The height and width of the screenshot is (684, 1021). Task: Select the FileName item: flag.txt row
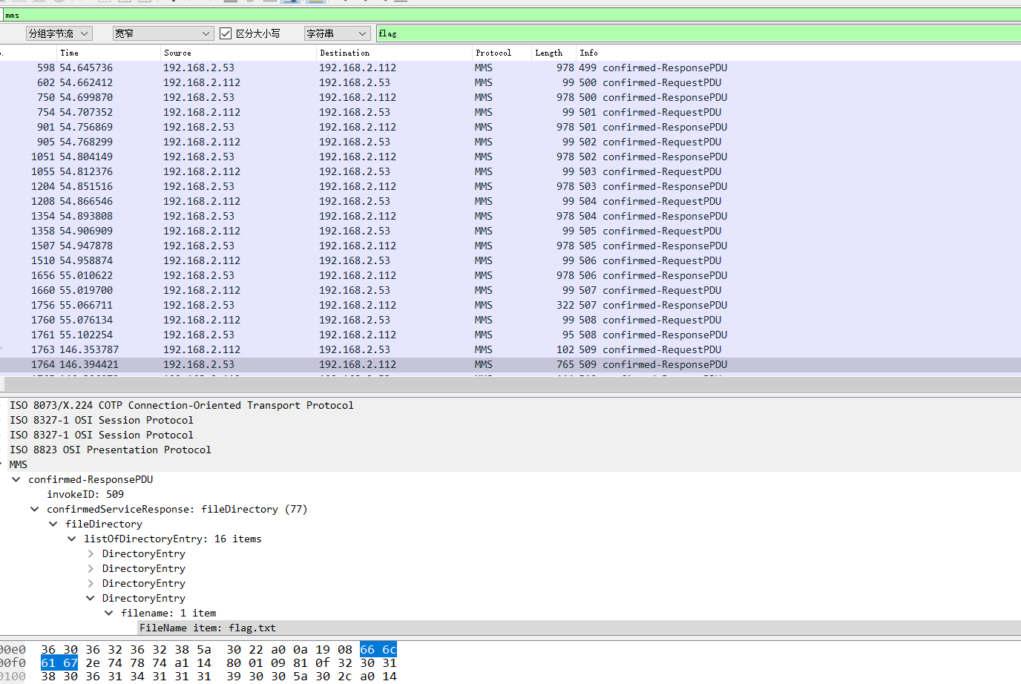click(579, 628)
